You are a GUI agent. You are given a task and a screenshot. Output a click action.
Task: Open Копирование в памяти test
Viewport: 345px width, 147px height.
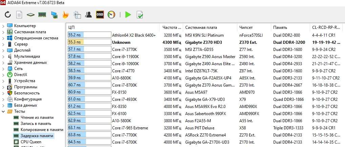click(42, 130)
